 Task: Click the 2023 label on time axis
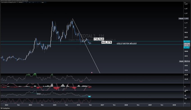6,105
